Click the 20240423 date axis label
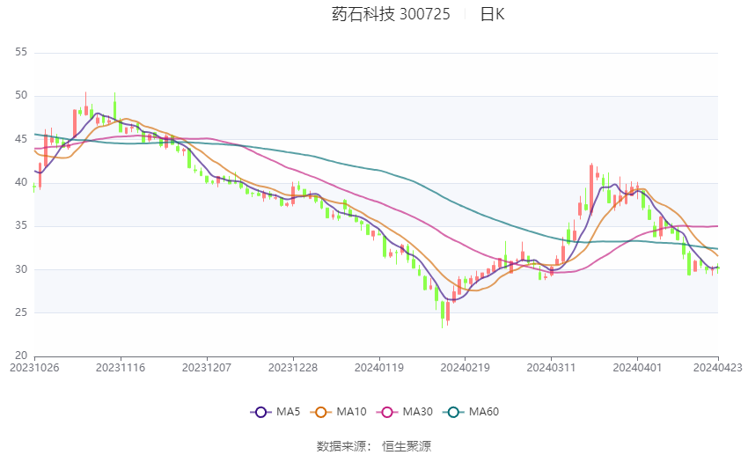This screenshot has width=748, height=455. (718, 368)
